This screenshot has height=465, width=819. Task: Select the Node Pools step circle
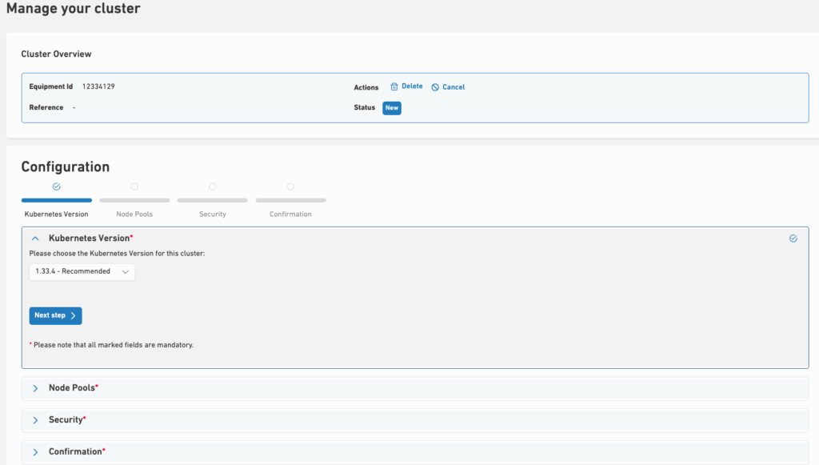134,186
